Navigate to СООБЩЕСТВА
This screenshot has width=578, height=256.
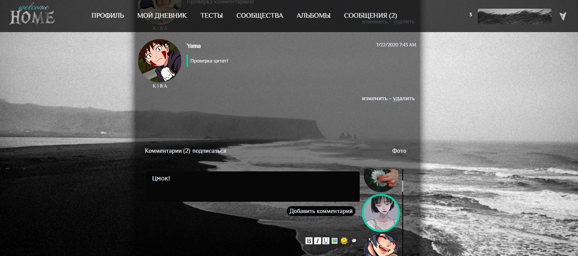pyautogui.click(x=259, y=16)
